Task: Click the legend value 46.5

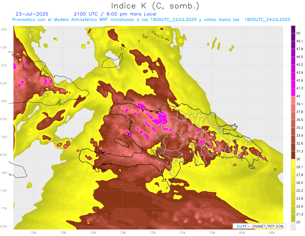Action: click(x=300, y=57)
